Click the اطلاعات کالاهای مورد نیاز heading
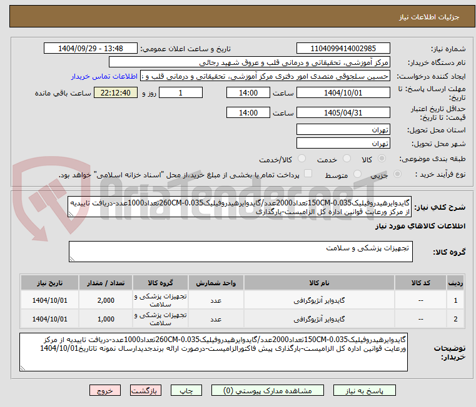 coord(420,226)
